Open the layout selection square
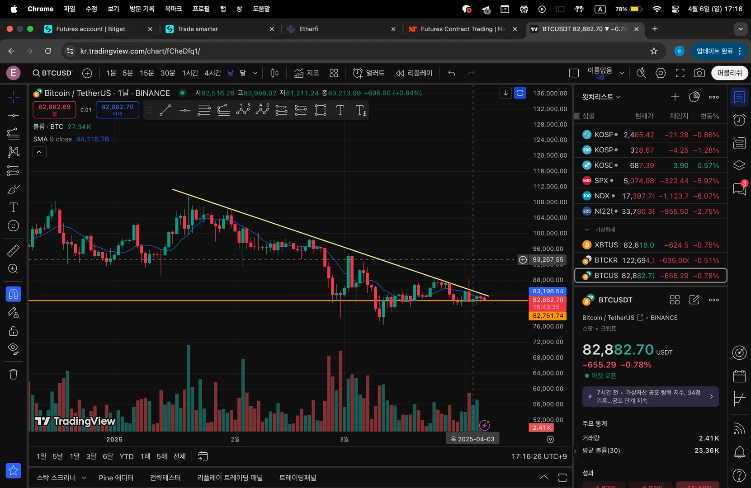 (574, 73)
